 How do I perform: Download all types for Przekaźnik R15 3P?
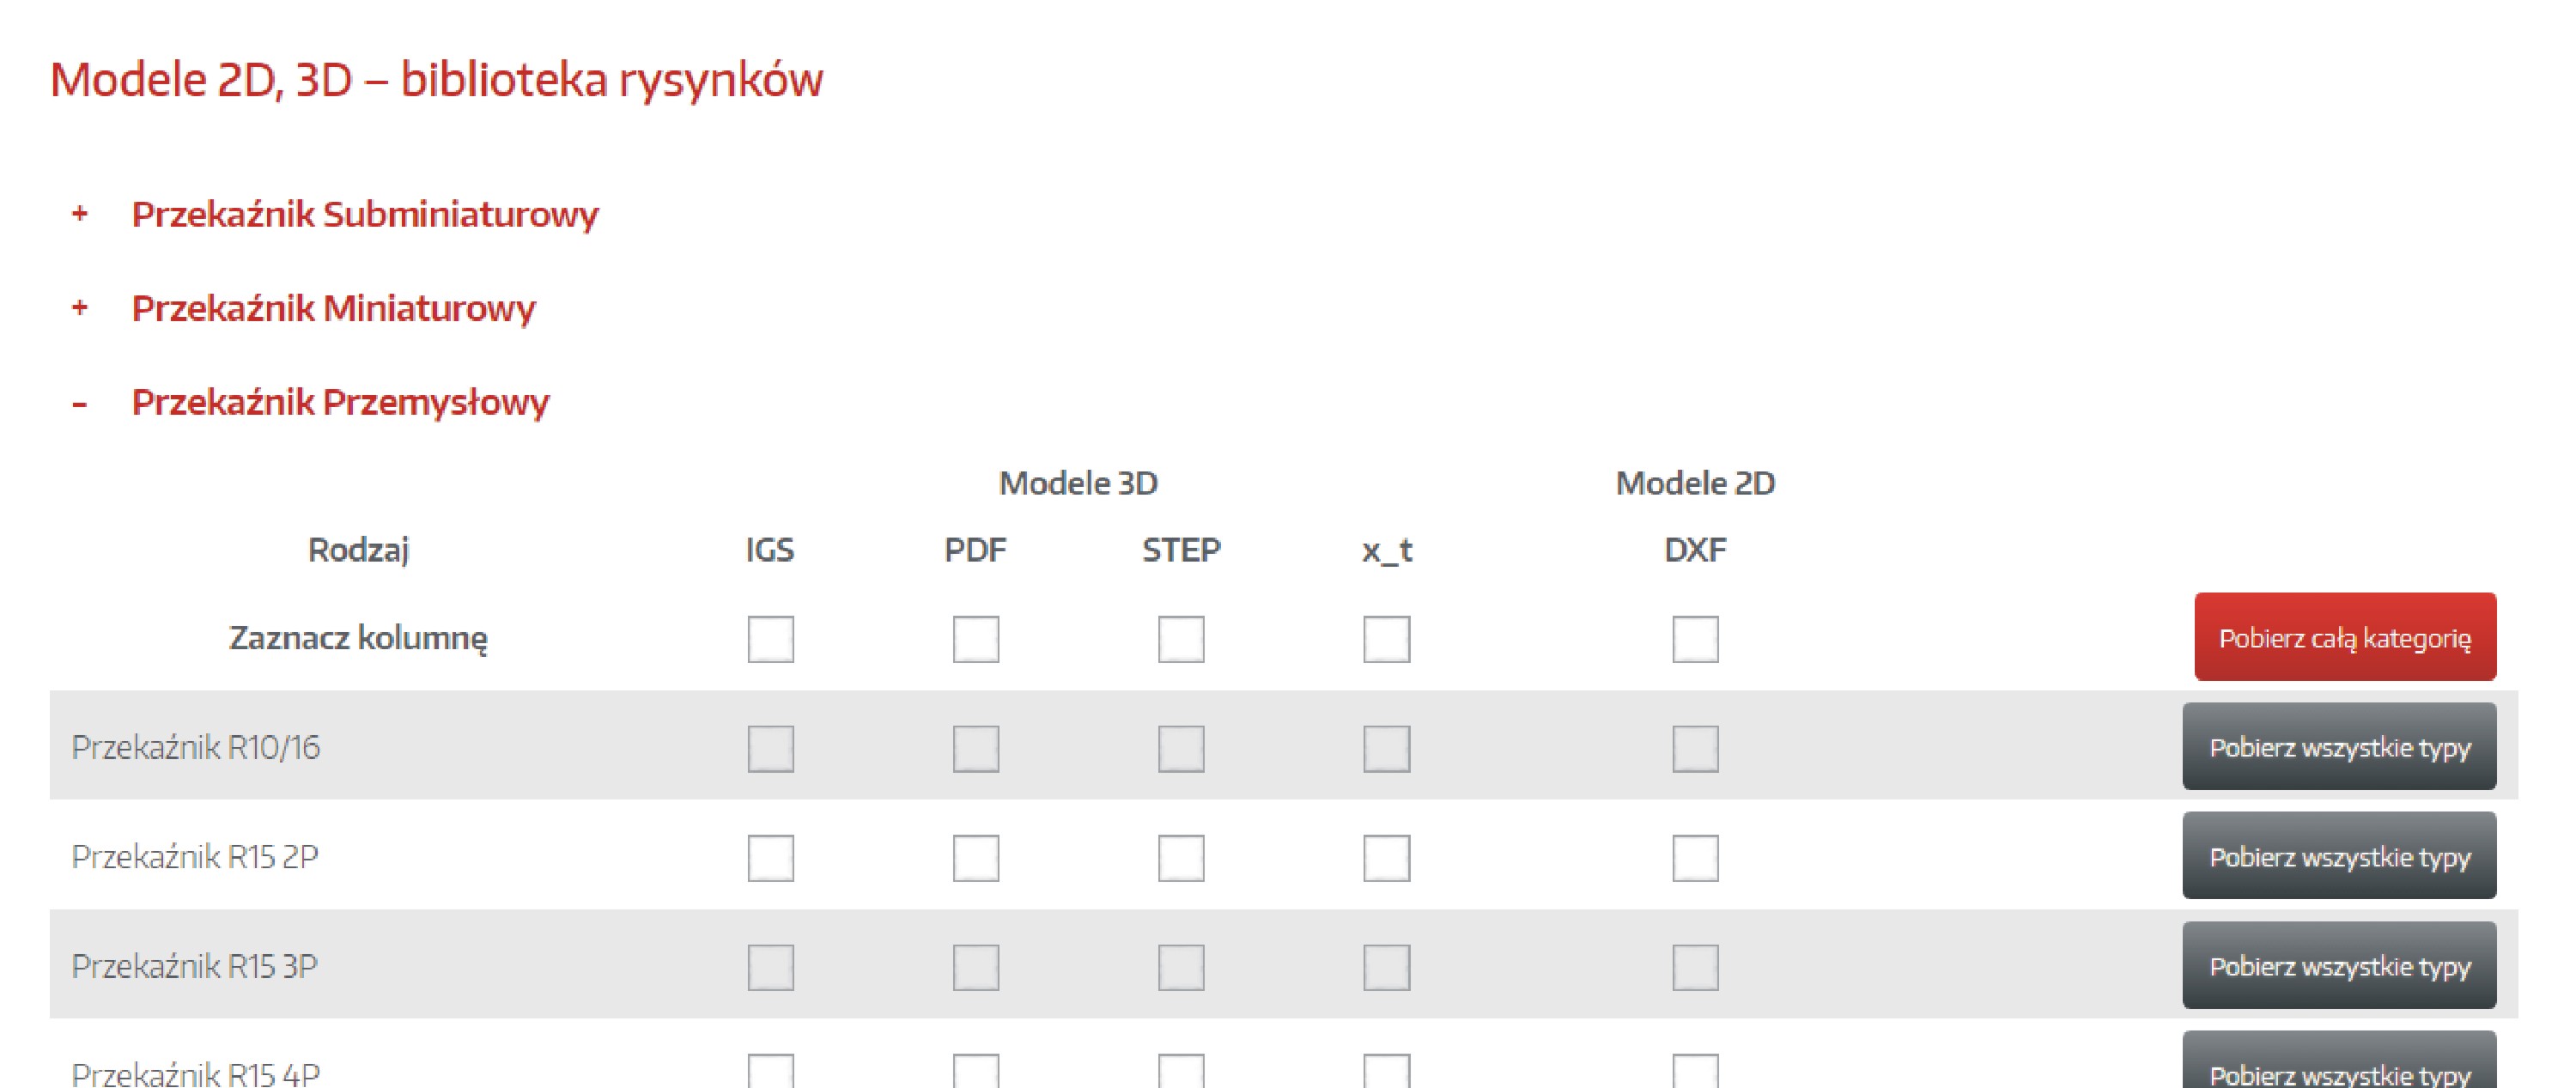click(2339, 966)
